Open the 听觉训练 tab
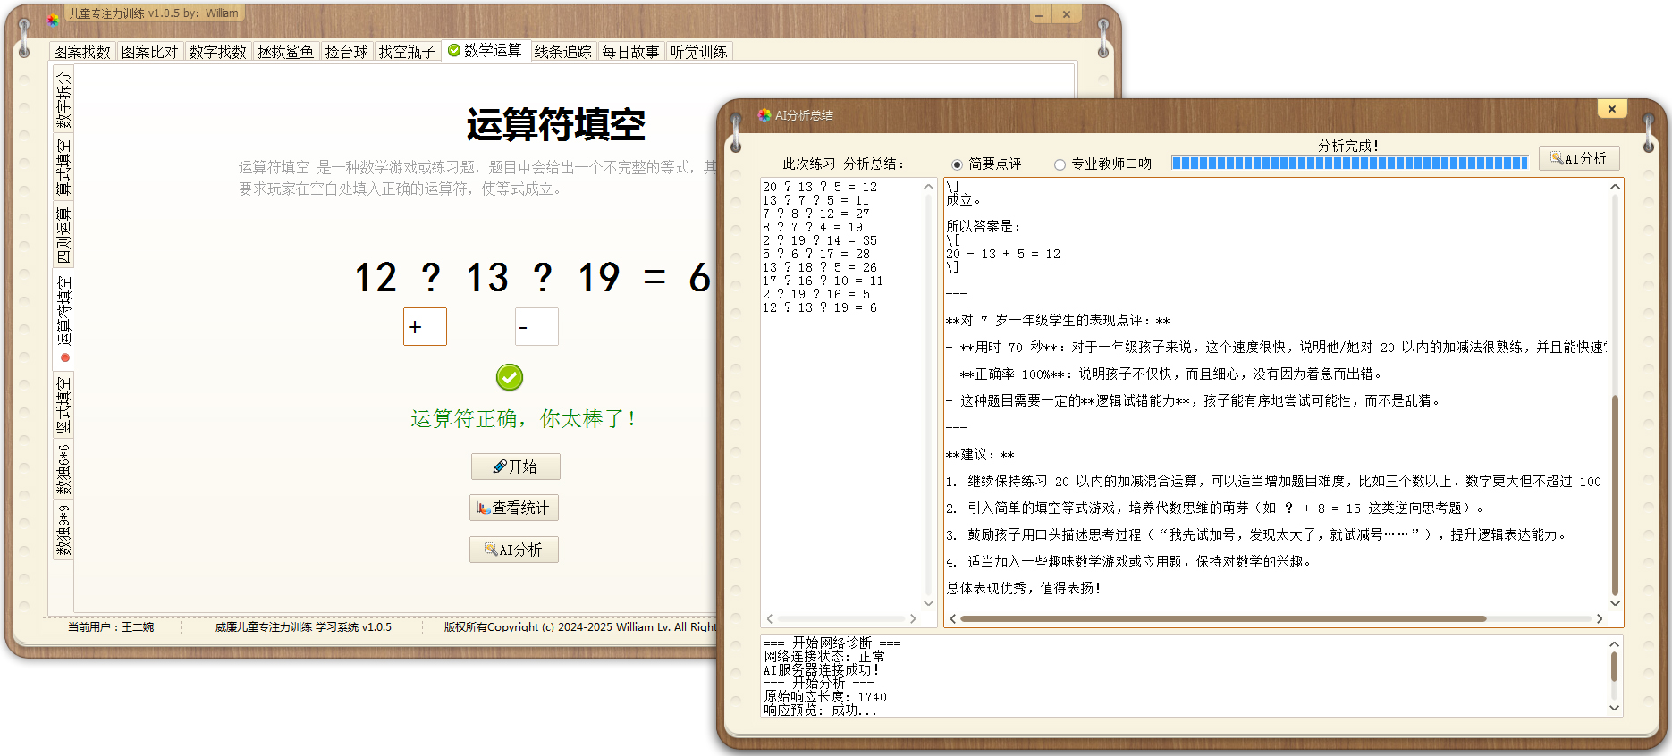1672x756 pixels. click(698, 52)
